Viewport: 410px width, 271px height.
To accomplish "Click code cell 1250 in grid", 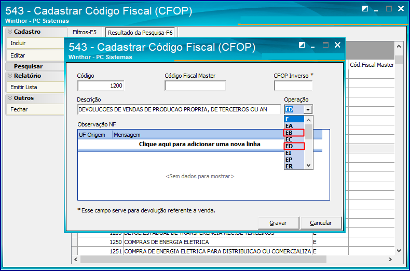I will click(x=100, y=242).
